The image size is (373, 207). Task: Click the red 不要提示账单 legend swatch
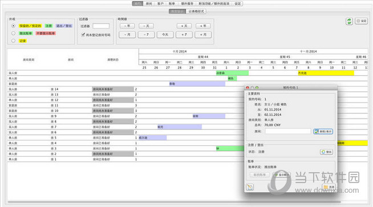pos(46,33)
